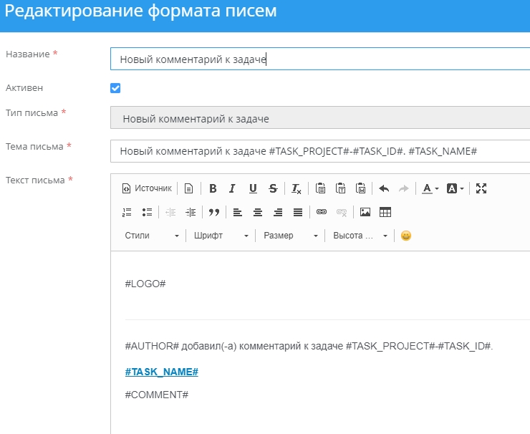Click the underline icon

(x=253, y=188)
